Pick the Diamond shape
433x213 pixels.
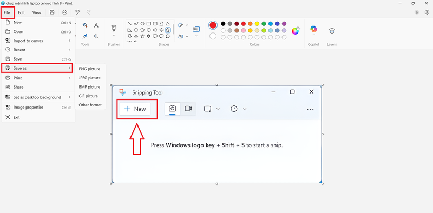[x=136, y=30]
